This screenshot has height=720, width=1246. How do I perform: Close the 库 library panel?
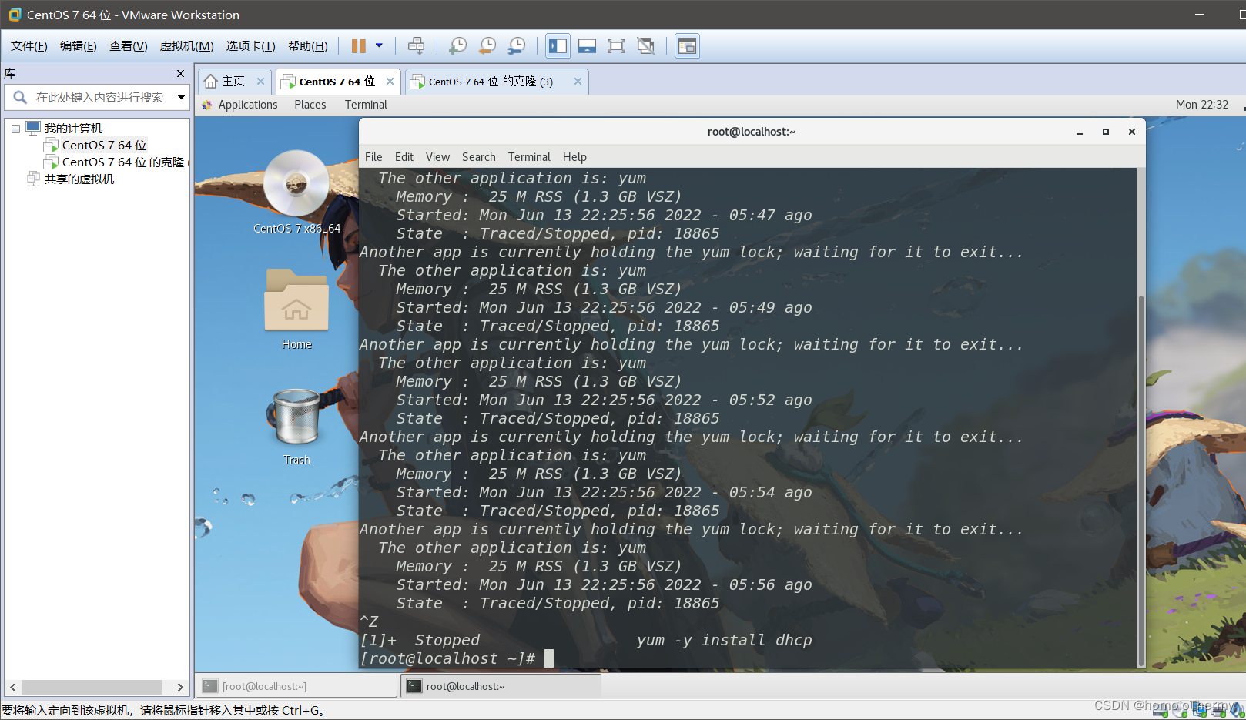(180, 74)
